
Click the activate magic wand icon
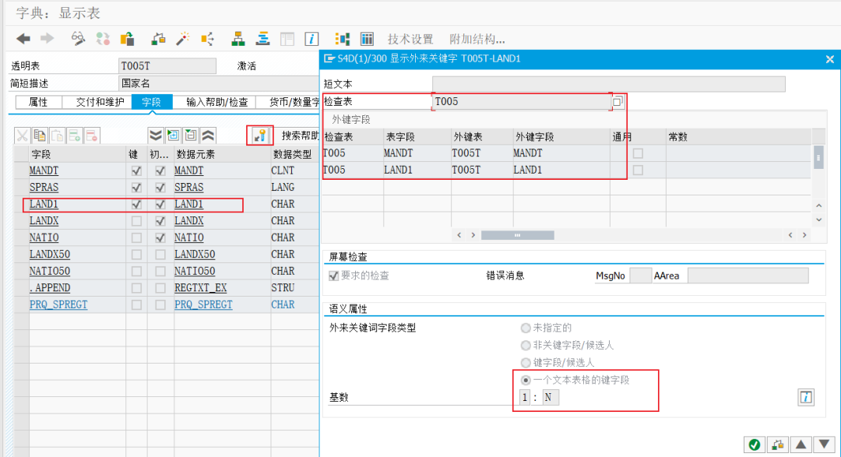(x=183, y=39)
